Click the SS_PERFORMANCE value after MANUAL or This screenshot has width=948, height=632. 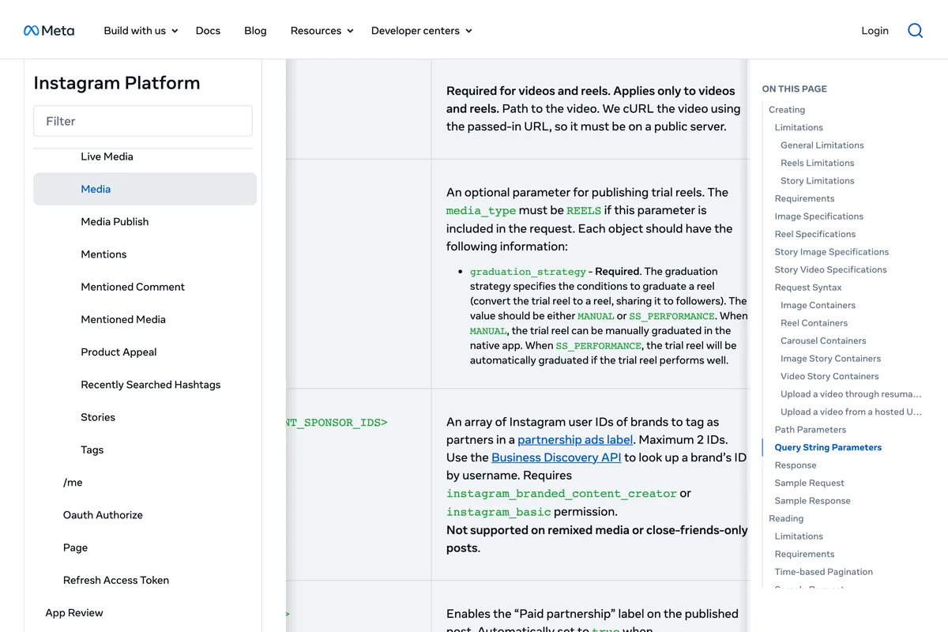pos(671,316)
